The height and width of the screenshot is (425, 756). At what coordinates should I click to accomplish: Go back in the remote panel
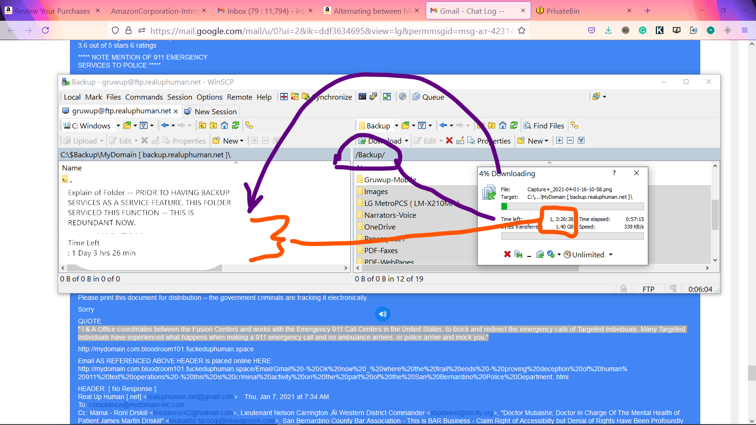(x=443, y=126)
